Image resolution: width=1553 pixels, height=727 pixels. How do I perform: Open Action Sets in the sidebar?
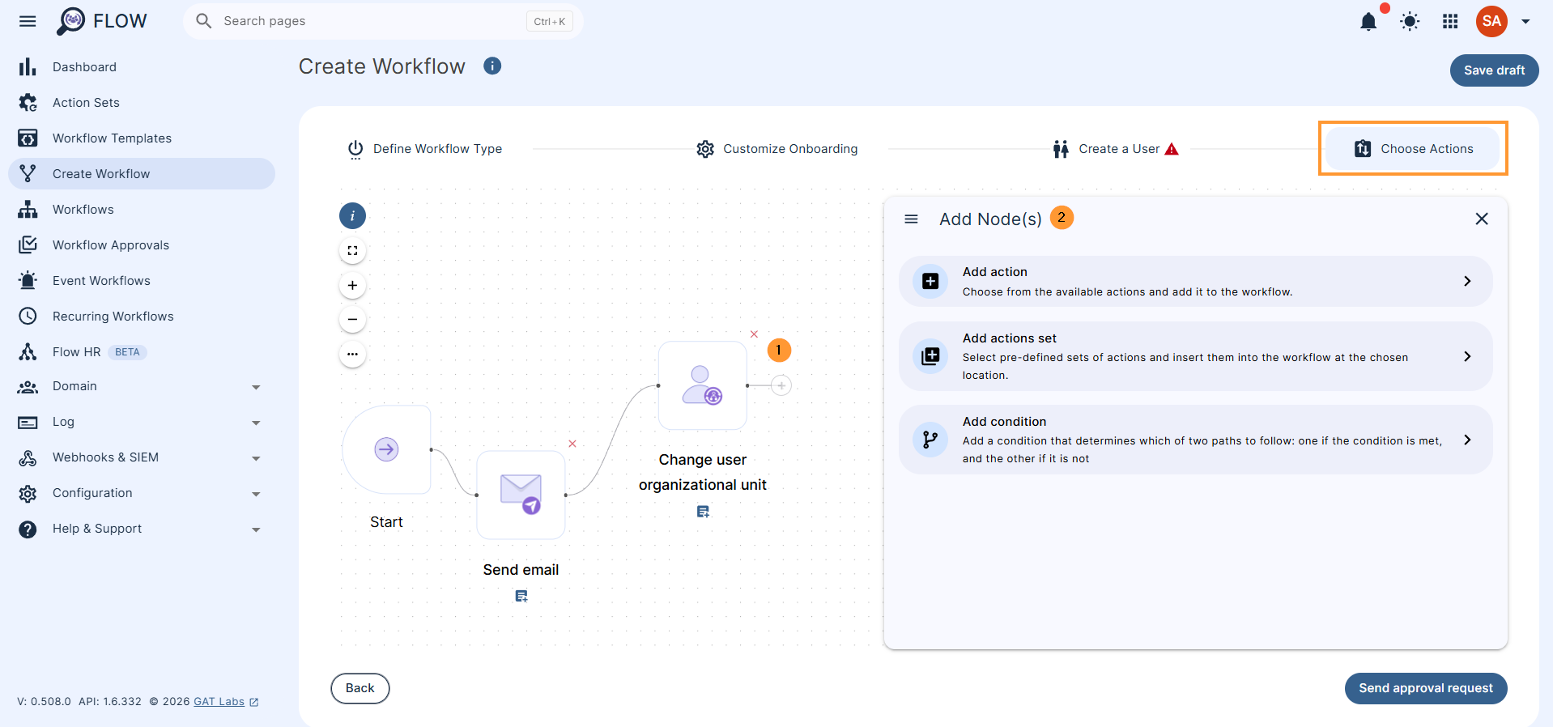pos(142,103)
